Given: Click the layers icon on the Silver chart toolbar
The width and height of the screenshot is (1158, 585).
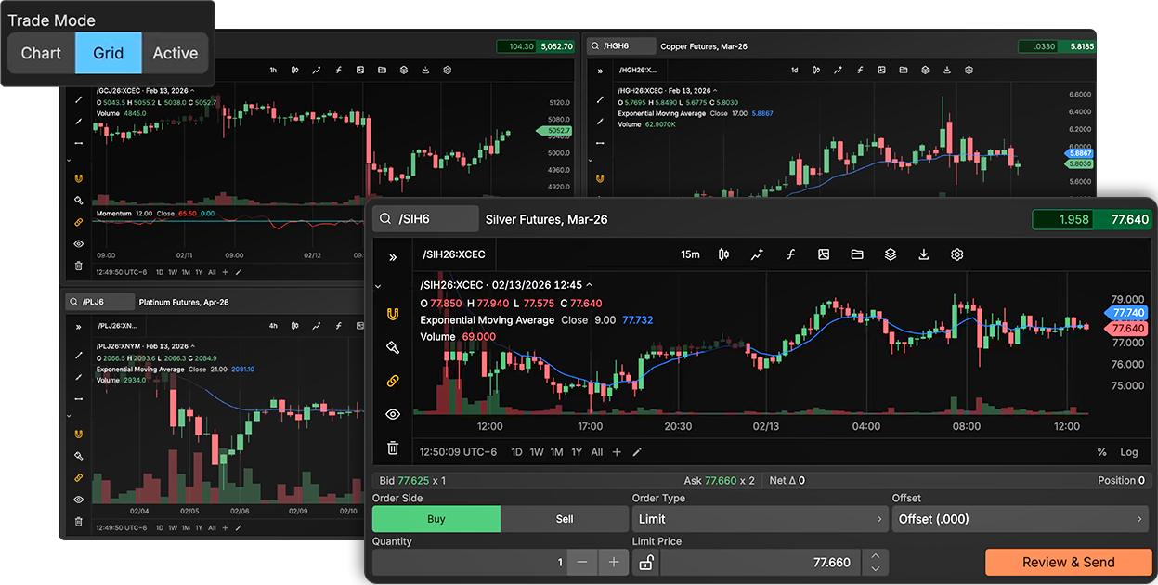Looking at the screenshot, I should (x=891, y=253).
